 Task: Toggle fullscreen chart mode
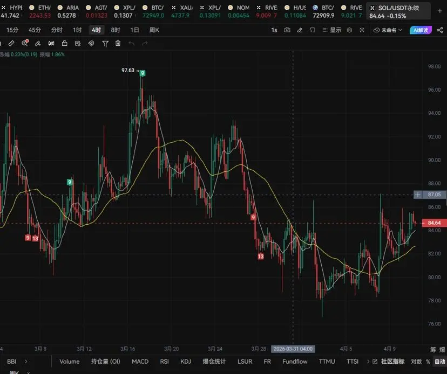coord(362,30)
